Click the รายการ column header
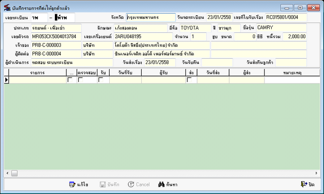Screen dimensions: 324x194 tap(38, 72)
